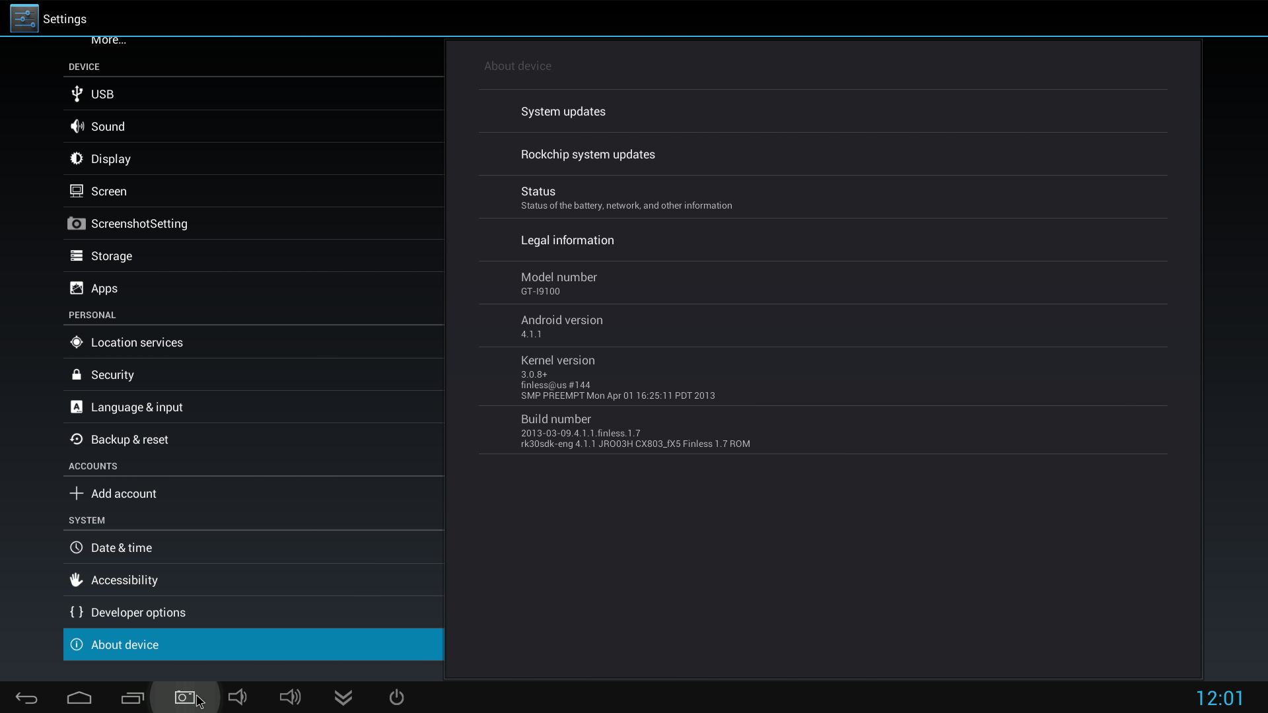Open System updates
This screenshot has height=713, width=1268.
click(823, 111)
